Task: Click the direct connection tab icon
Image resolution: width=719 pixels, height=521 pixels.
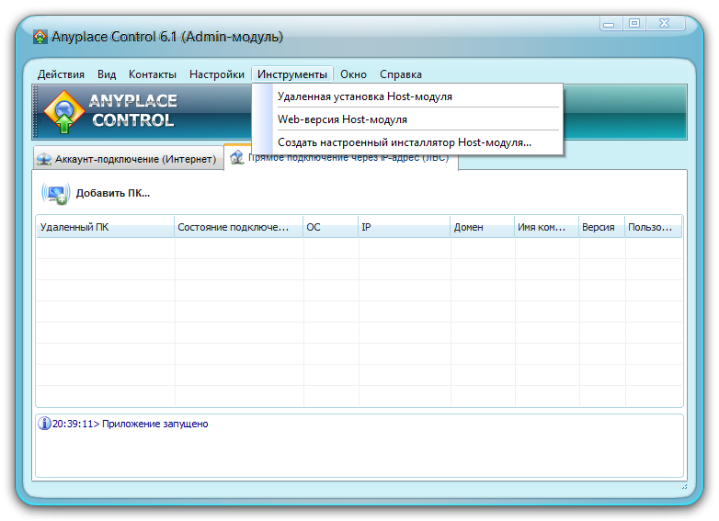Action: (237, 157)
